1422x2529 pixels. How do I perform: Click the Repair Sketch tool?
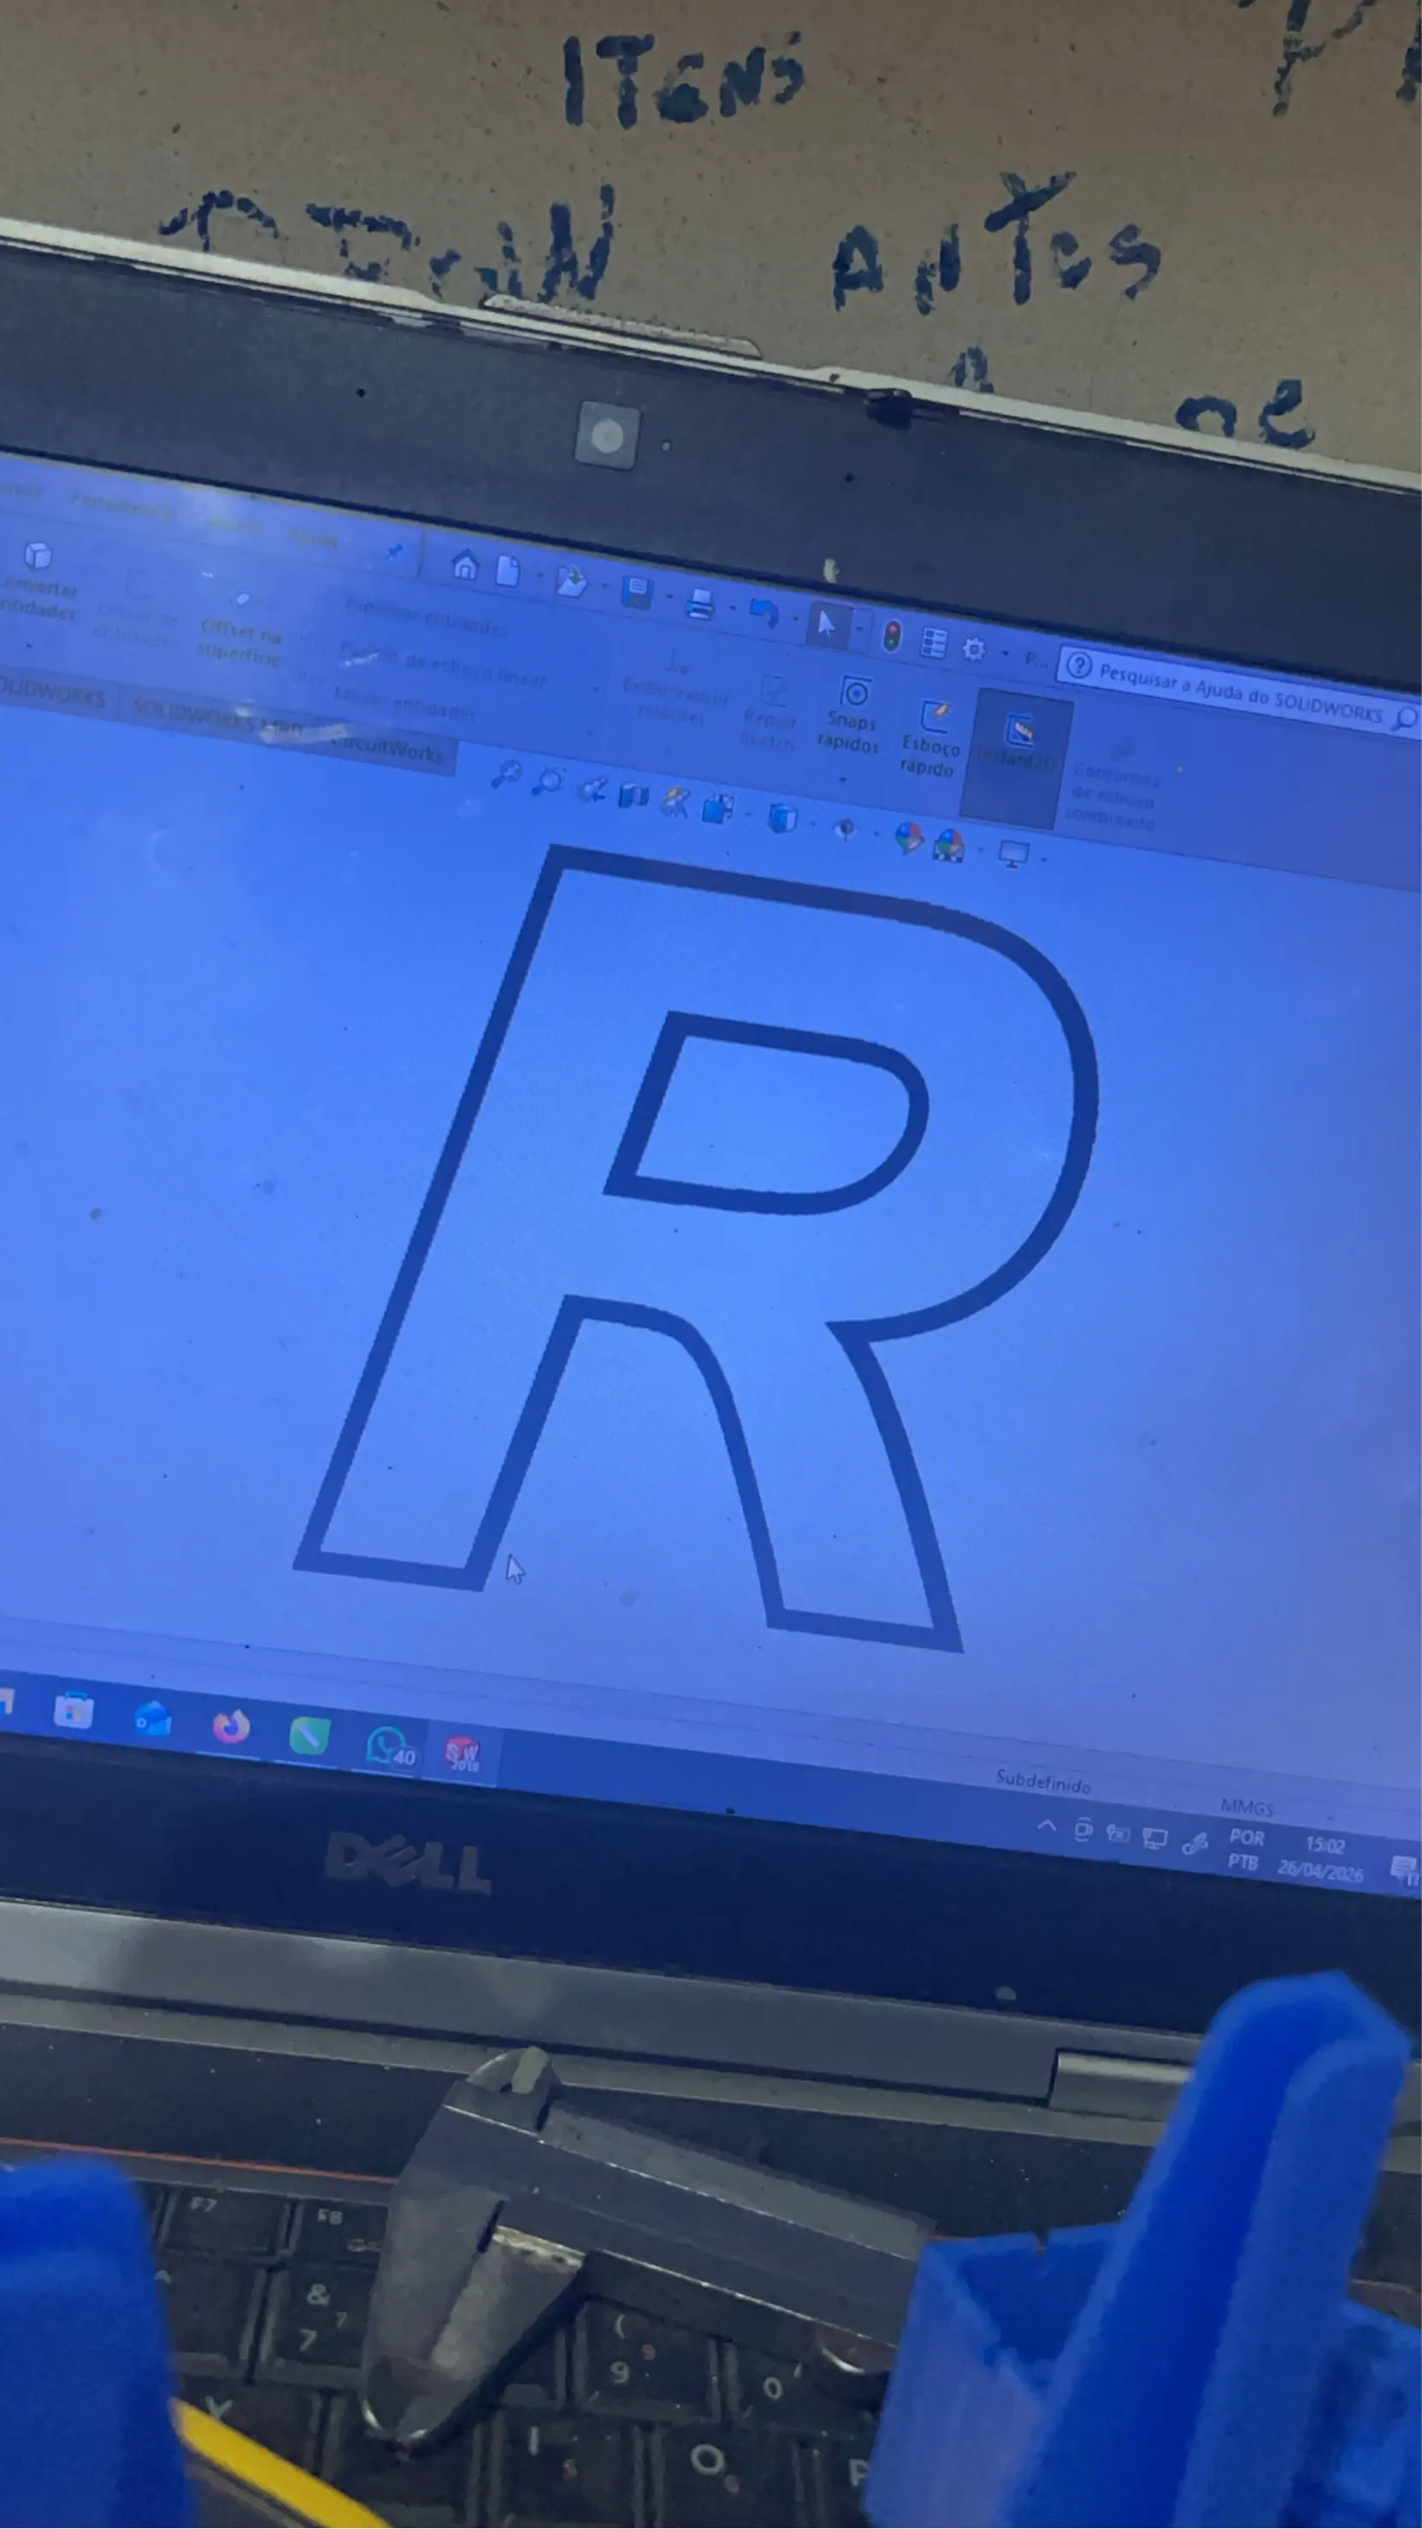tap(770, 712)
